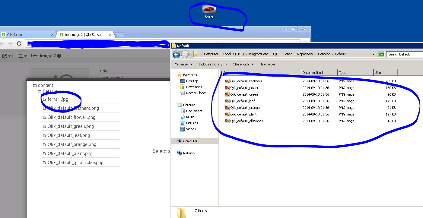Close the test image 2 tab
Image resolution: width=423 pixels, height=218 pixels.
(110, 35)
